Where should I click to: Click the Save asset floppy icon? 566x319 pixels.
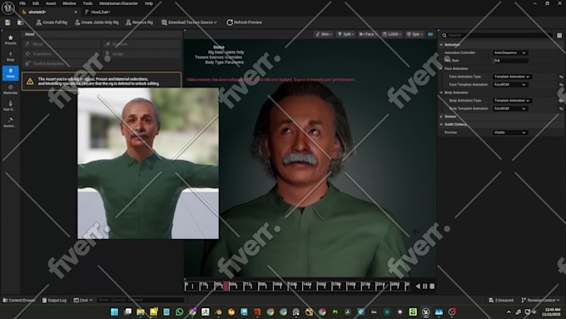(x=7, y=22)
